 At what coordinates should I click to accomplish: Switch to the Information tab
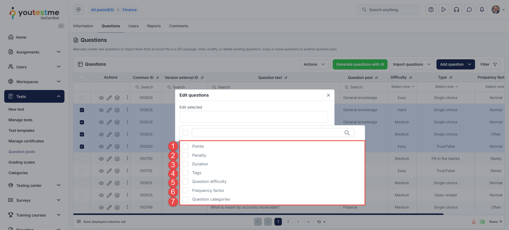(x=83, y=26)
